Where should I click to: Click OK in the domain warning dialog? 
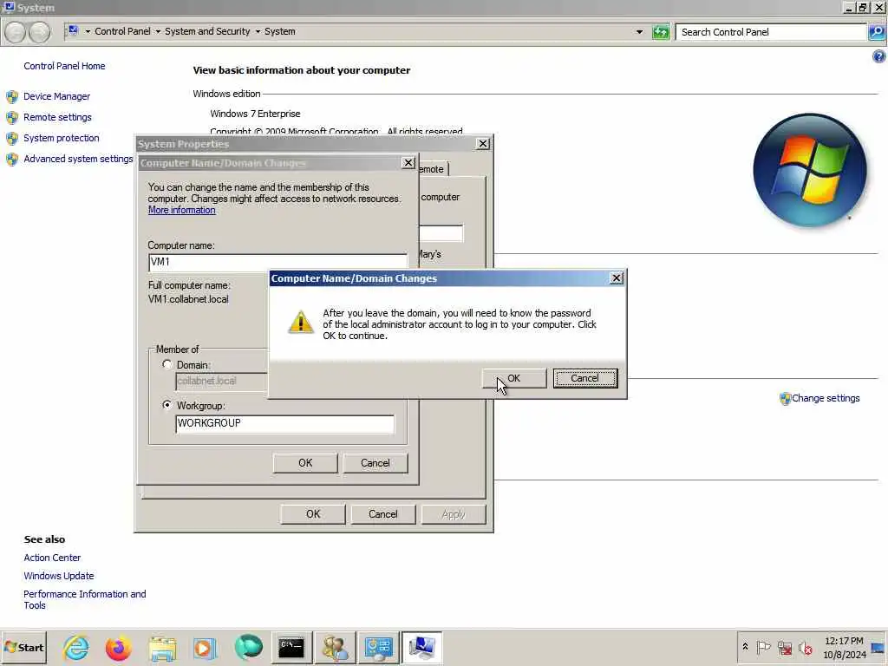point(513,378)
